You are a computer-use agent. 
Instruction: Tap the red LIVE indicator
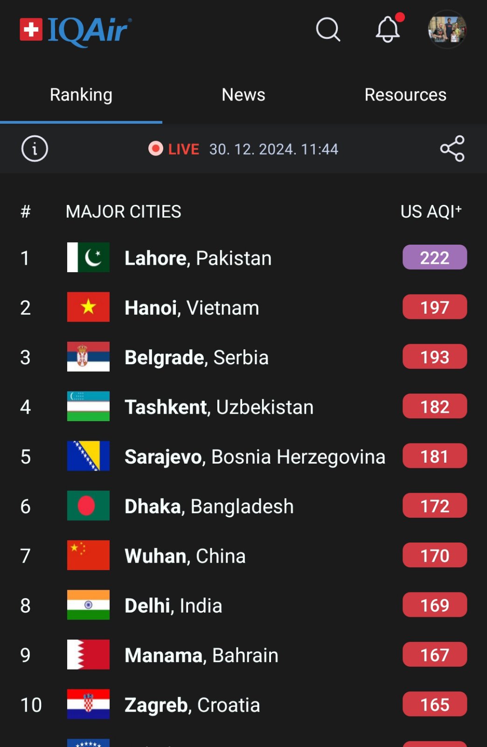(174, 149)
